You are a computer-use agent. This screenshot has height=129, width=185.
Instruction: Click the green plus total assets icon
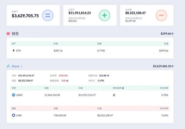point(104,15)
